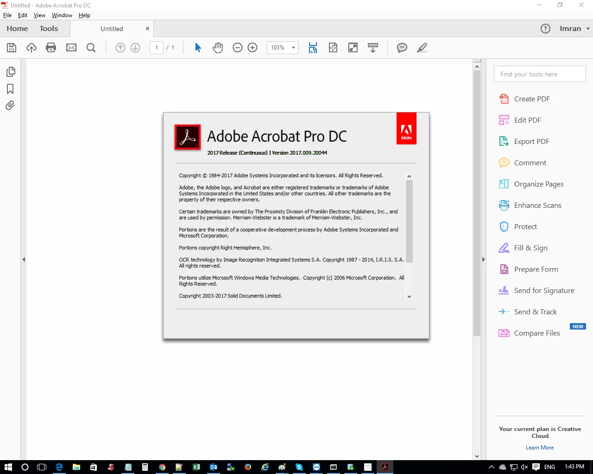The image size is (593, 474).
Task: Collapse the left navigation pane arrow
Action: [24, 260]
